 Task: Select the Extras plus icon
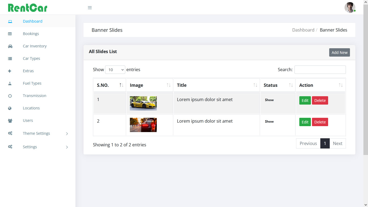click(10, 71)
